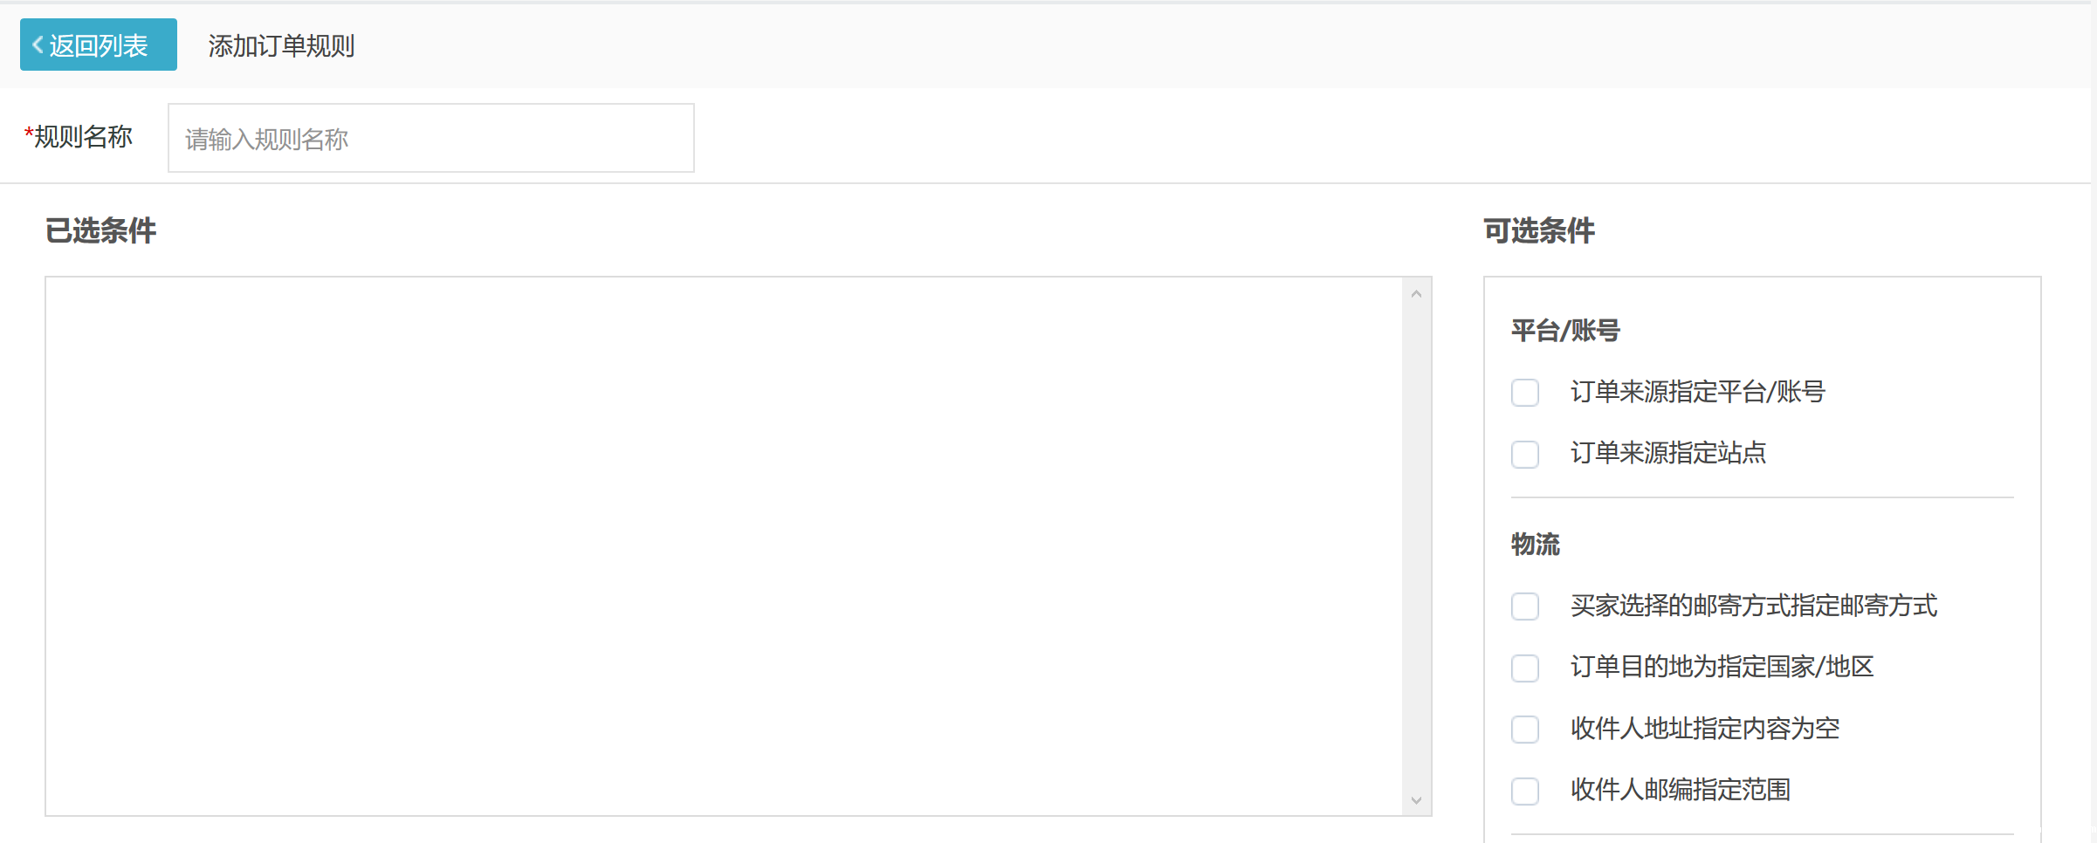
Task: Click the 返回列表 button
Action: (x=98, y=45)
